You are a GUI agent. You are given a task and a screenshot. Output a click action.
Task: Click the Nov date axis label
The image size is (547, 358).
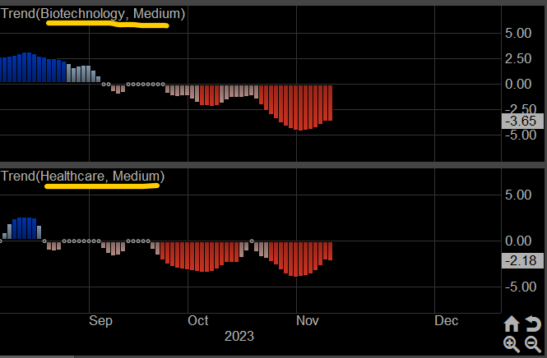click(x=308, y=321)
